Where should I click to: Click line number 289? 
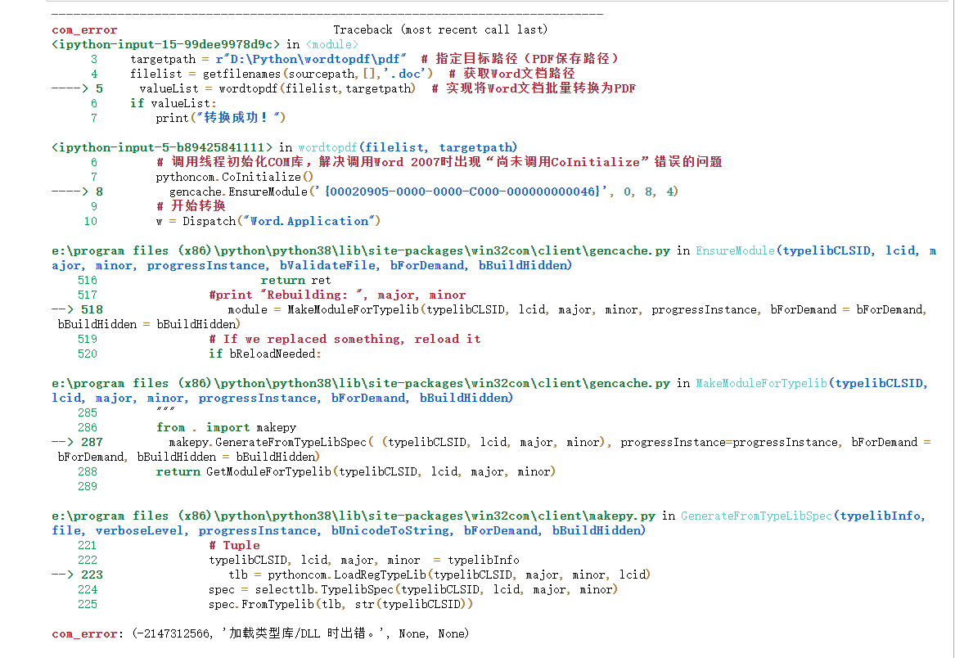coord(87,486)
